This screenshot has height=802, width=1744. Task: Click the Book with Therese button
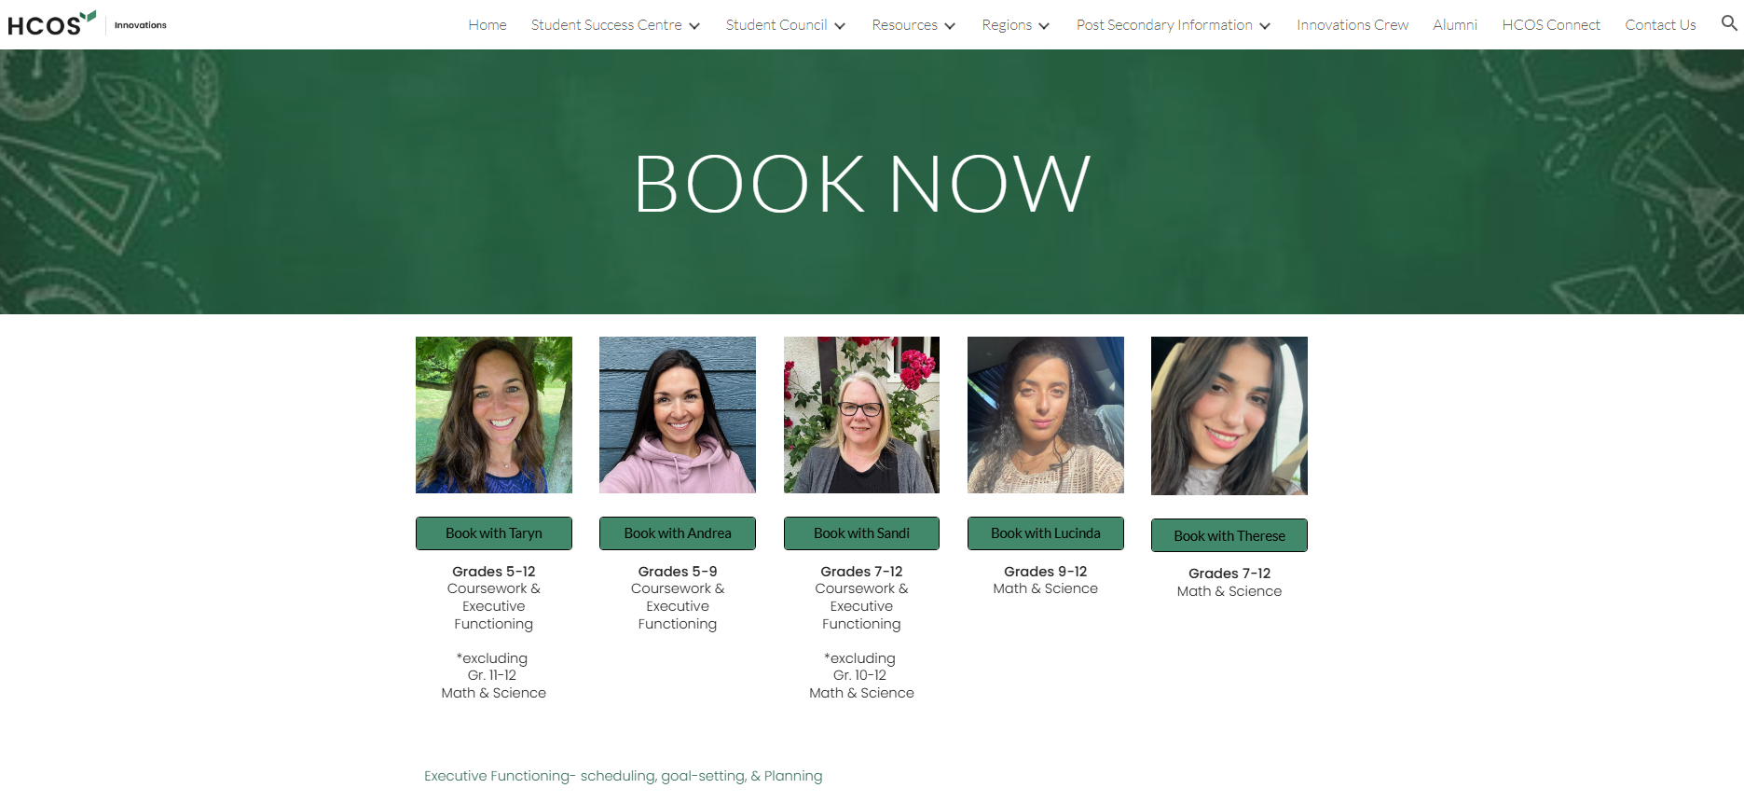pos(1229,535)
